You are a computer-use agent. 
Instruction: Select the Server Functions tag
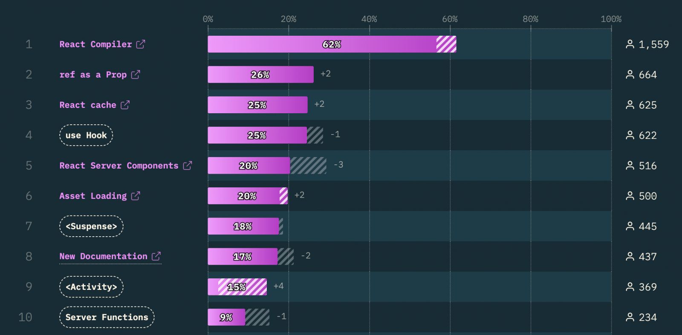coord(107,317)
